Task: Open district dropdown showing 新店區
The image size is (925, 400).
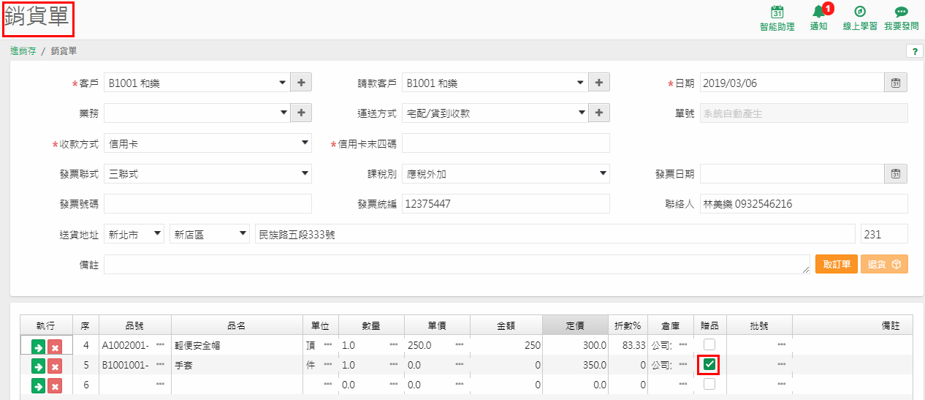Action: pyautogui.click(x=210, y=234)
